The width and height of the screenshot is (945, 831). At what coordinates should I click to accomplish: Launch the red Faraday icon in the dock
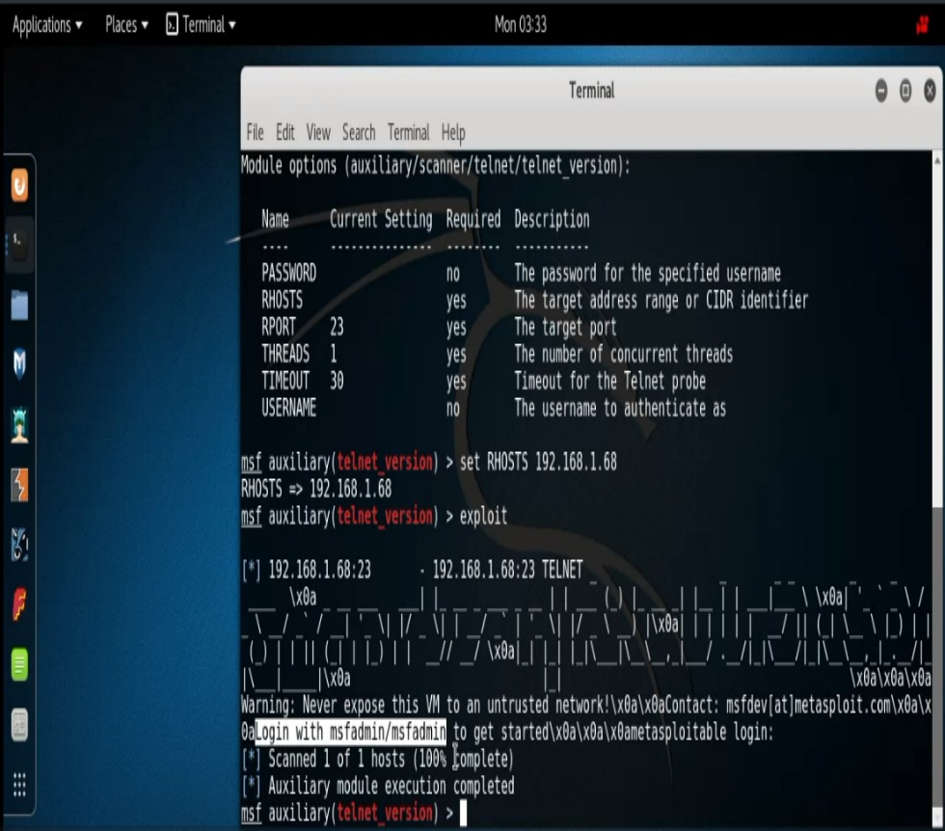click(x=19, y=604)
